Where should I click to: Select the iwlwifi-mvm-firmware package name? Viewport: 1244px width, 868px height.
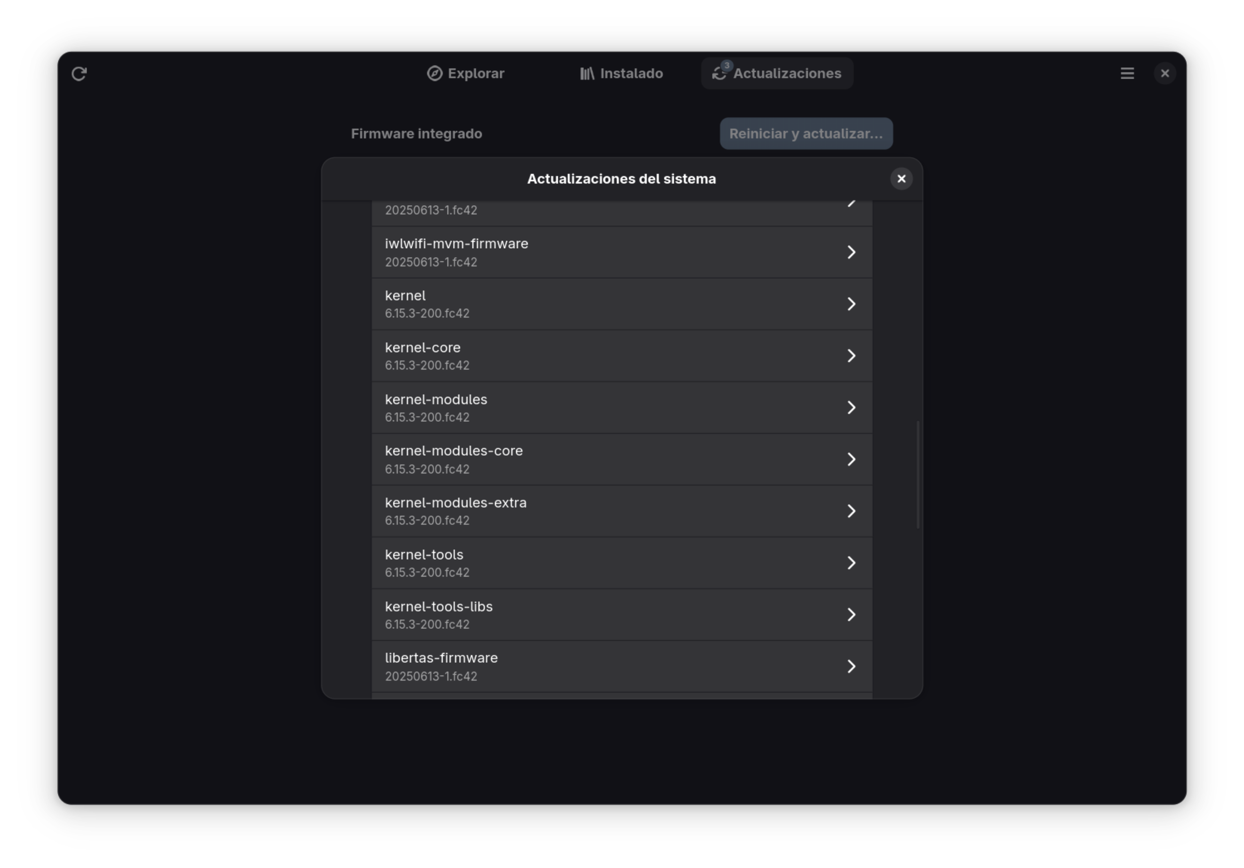(x=456, y=244)
